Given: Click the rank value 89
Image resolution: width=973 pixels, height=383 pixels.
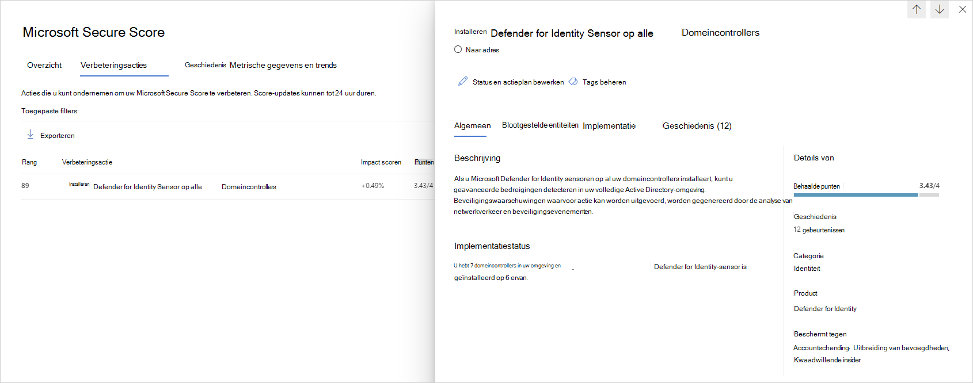Looking at the screenshot, I should click(25, 186).
